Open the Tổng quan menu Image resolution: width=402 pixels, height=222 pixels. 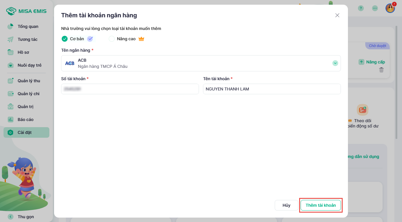click(x=28, y=26)
